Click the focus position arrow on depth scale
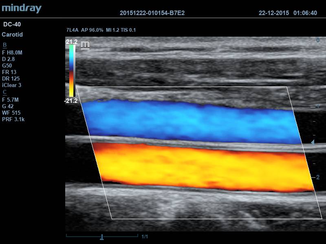The width and height of the screenshot is (326, 244). pyautogui.click(x=313, y=142)
